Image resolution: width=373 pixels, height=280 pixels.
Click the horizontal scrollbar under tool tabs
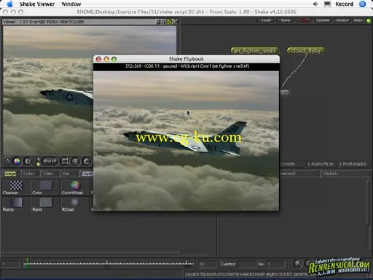click(x=92, y=253)
